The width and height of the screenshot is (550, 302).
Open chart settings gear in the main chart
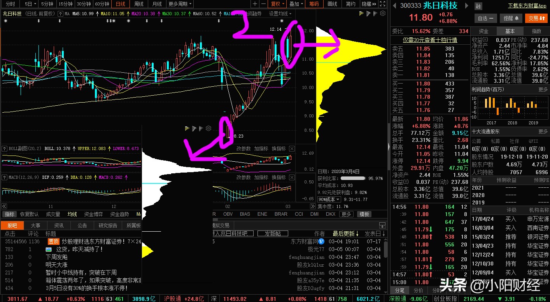[383, 14]
